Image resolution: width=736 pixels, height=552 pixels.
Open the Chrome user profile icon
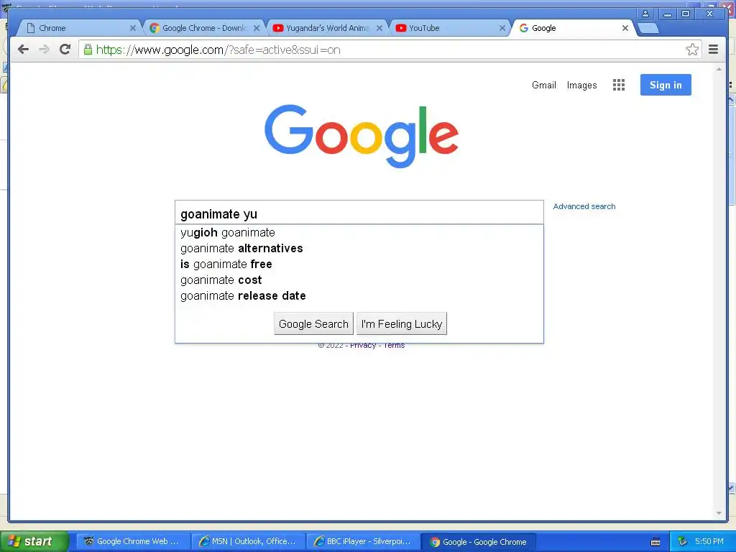(x=646, y=14)
